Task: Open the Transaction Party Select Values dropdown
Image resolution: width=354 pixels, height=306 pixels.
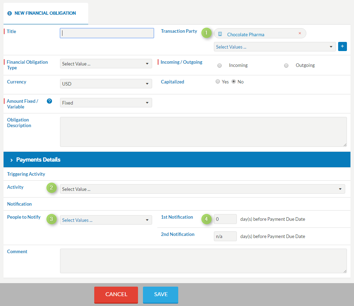Action: tap(275, 47)
